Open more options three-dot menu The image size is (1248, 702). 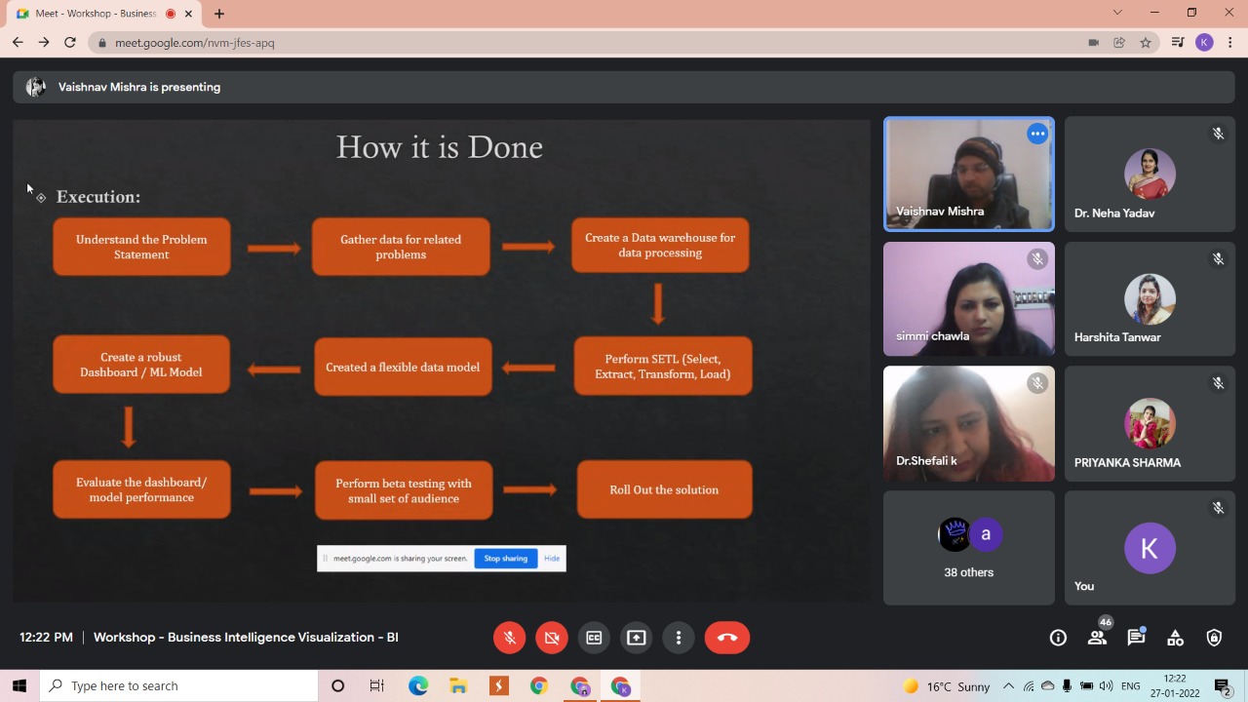pyautogui.click(x=679, y=638)
